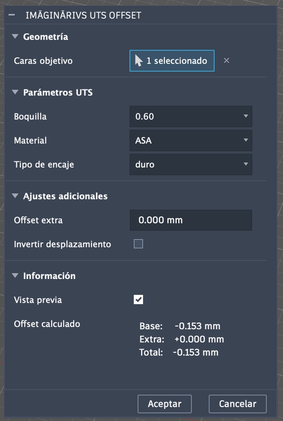Click the Offset calculado label
283x421 pixels.
(47, 324)
